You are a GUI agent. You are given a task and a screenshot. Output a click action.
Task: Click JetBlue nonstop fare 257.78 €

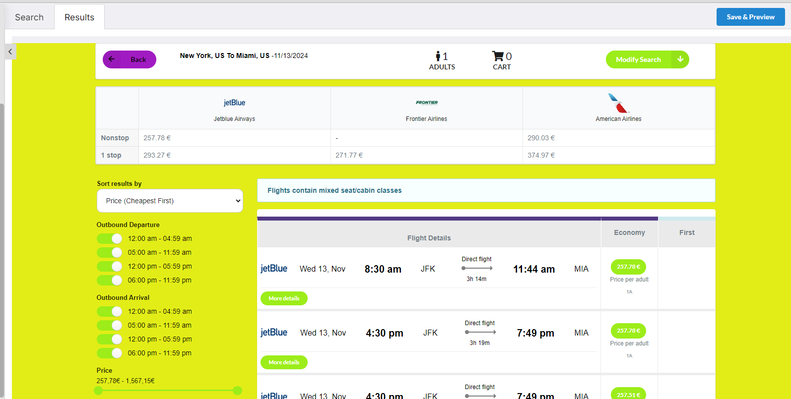[157, 138]
